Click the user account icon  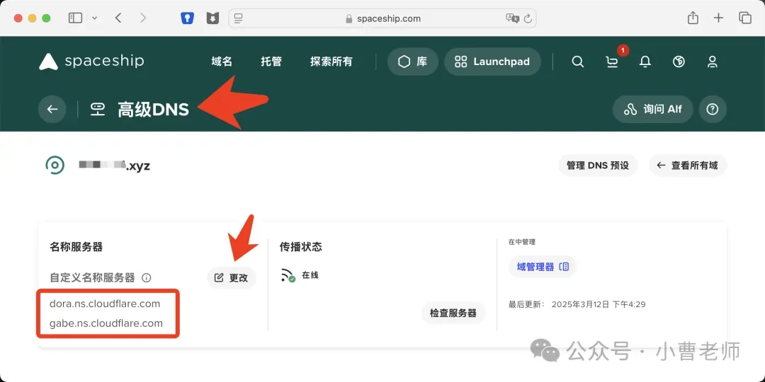click(x=713, y=62)
